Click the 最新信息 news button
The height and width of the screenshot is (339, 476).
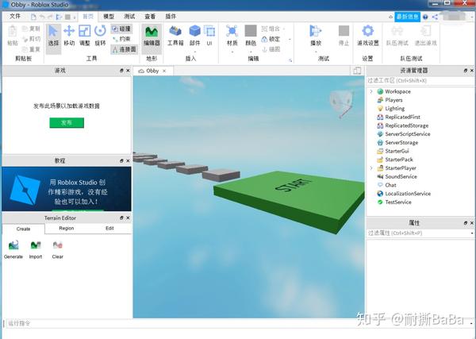(408, 17)
